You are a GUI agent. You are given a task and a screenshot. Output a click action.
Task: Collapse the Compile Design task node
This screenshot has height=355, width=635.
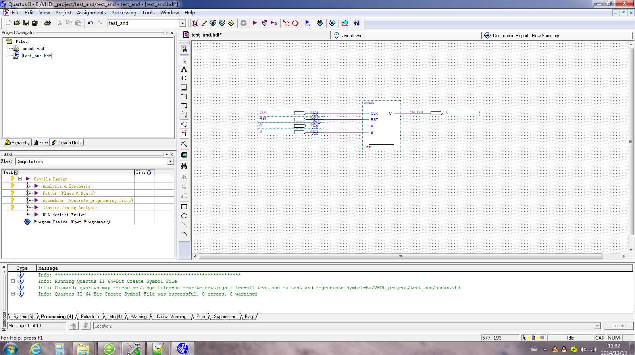[20, 179]
